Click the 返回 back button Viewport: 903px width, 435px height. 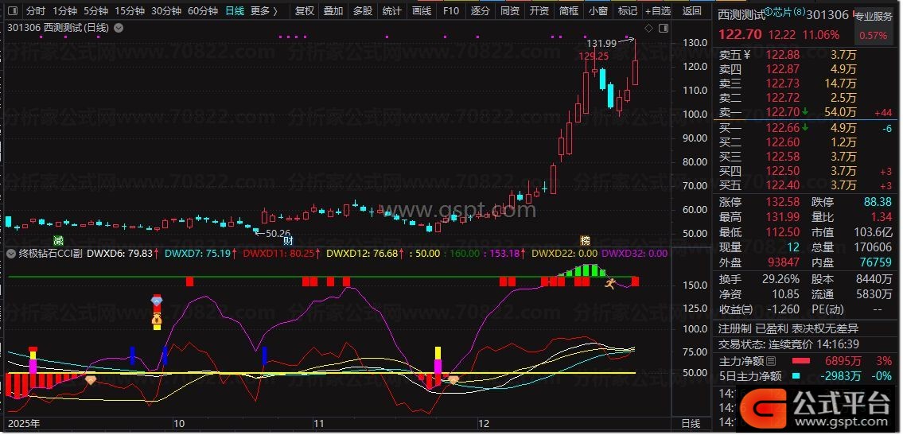pyautogui.click(x=692, y=11)
